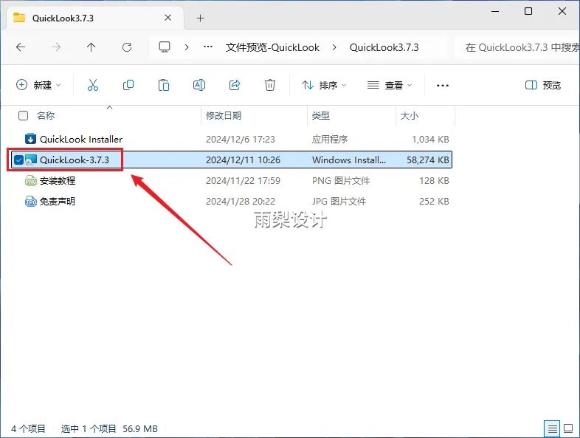Click the PNG 图片文件 type cell

[341, 181]
